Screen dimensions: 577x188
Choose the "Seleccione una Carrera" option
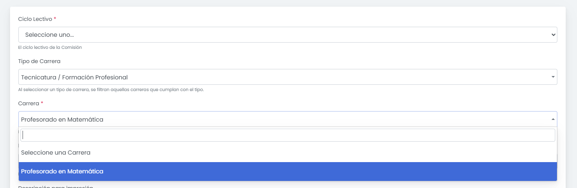[x=56, y=152]
